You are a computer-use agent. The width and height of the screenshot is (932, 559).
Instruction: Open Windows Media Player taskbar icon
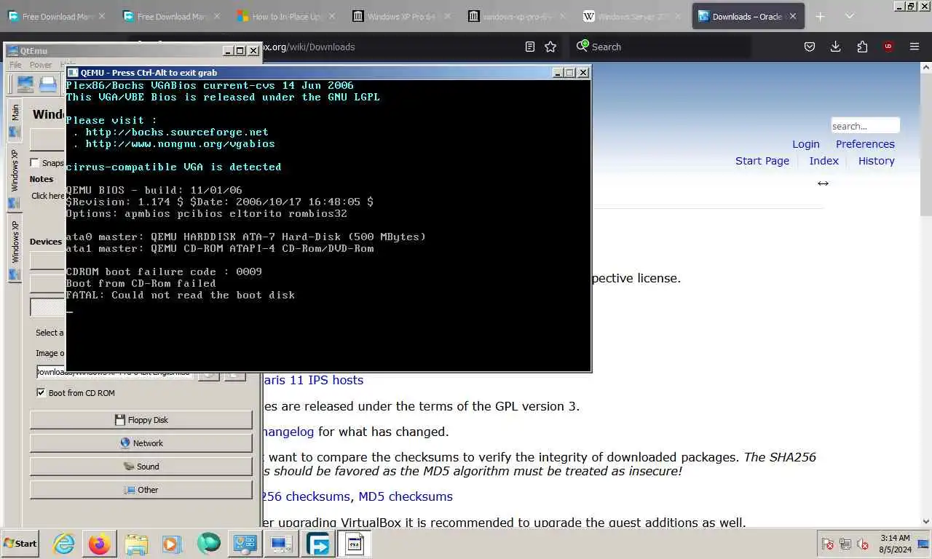172,544
